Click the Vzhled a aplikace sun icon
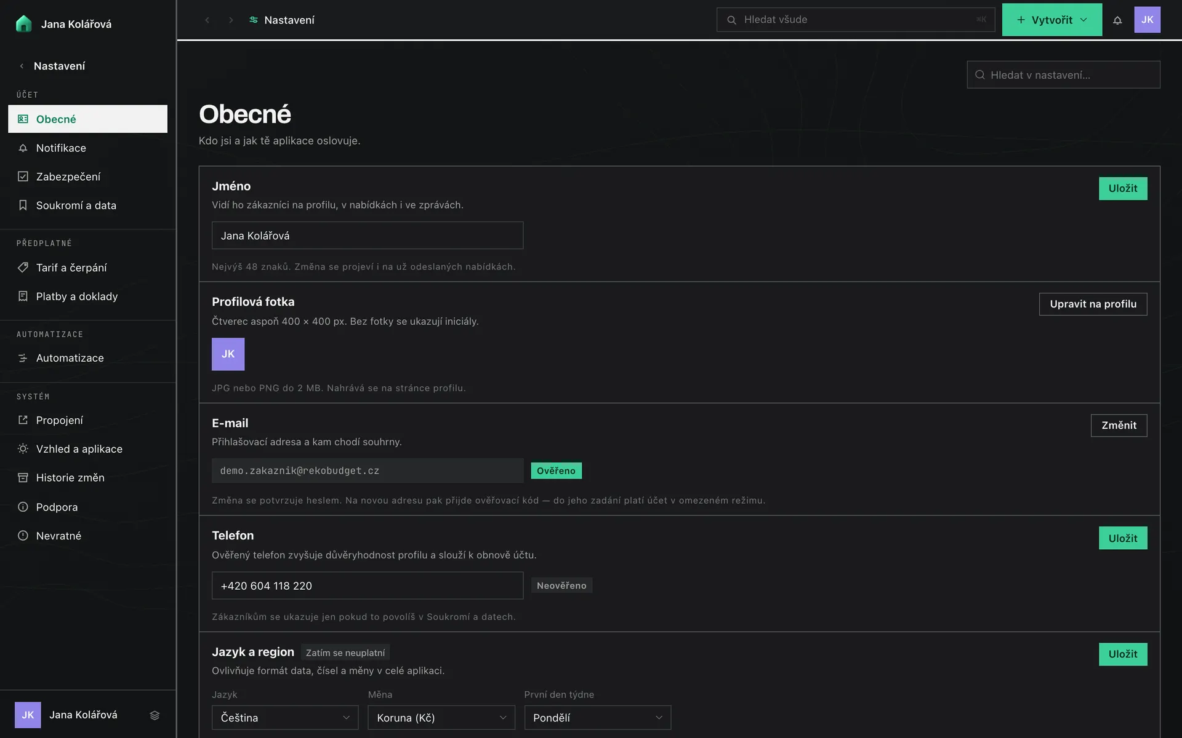Viewport: 1182px width, 738px height. point(23,449)
